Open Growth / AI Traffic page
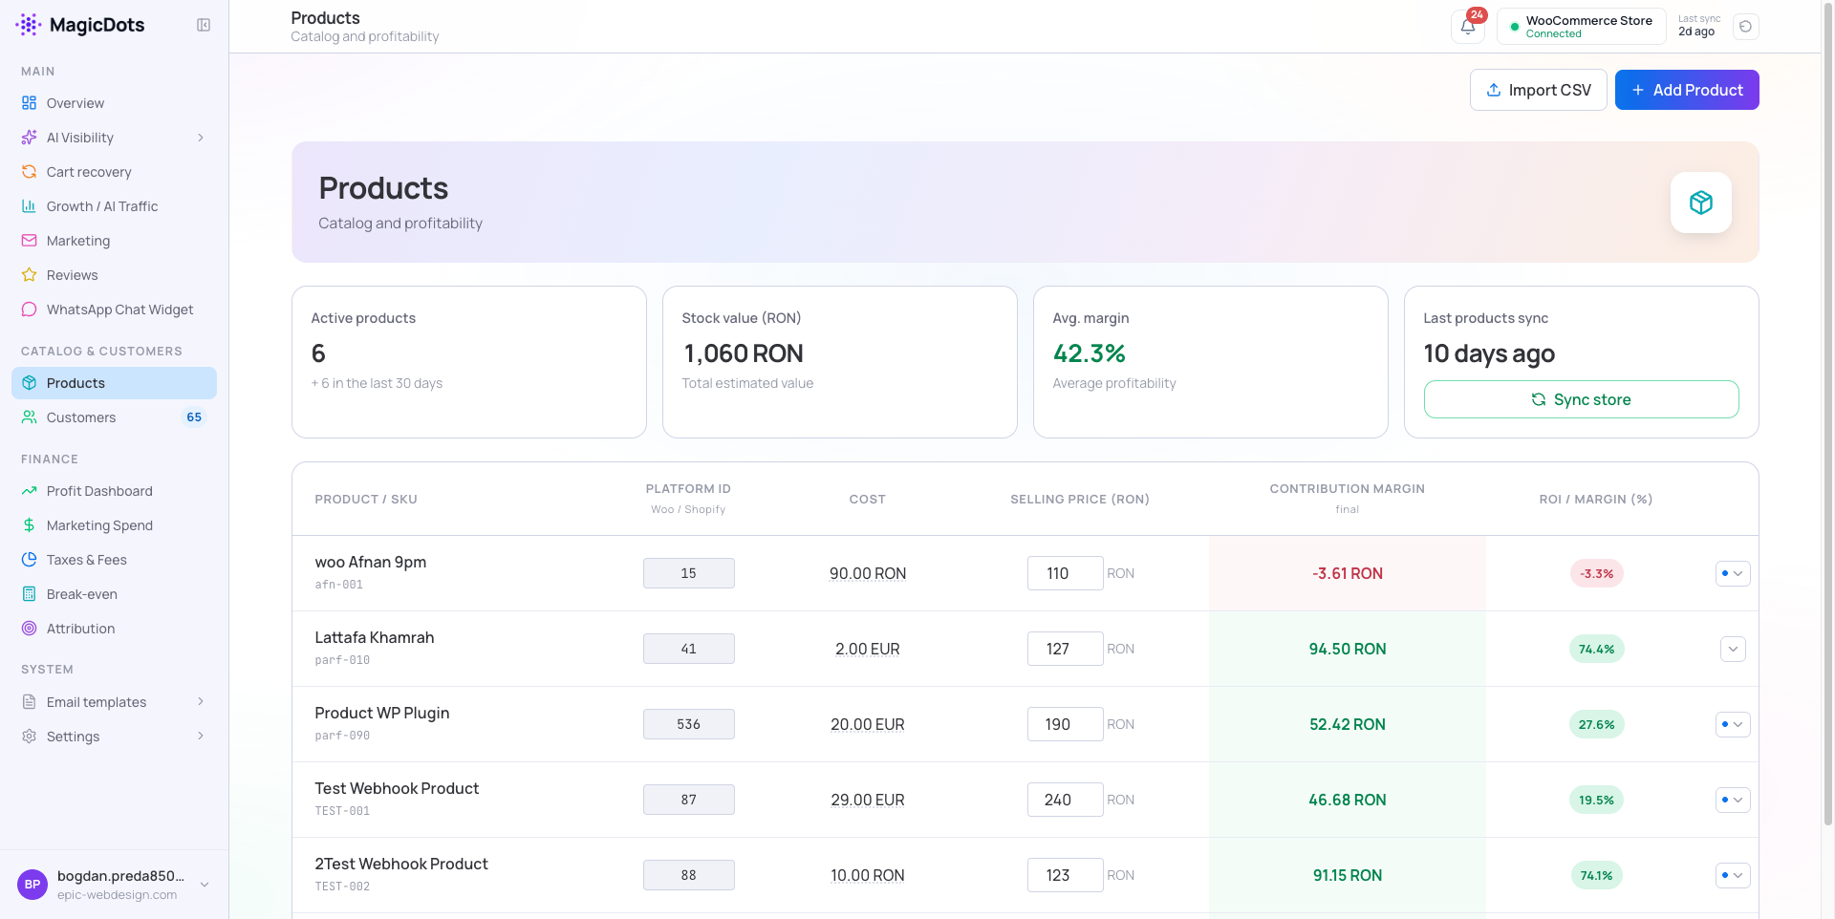 (x=114, y=206)
